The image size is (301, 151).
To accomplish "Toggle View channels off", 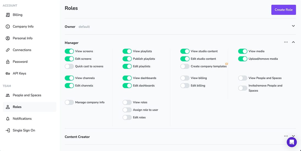I will (x=69, y=78).
